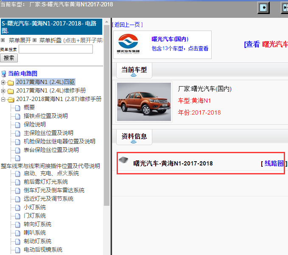288x255 pixels.
Task: Click the 曙光汽车(国内) link
Action: click(x=170, y=39)
